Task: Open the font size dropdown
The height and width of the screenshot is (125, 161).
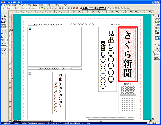Action: tap(38, 8)
